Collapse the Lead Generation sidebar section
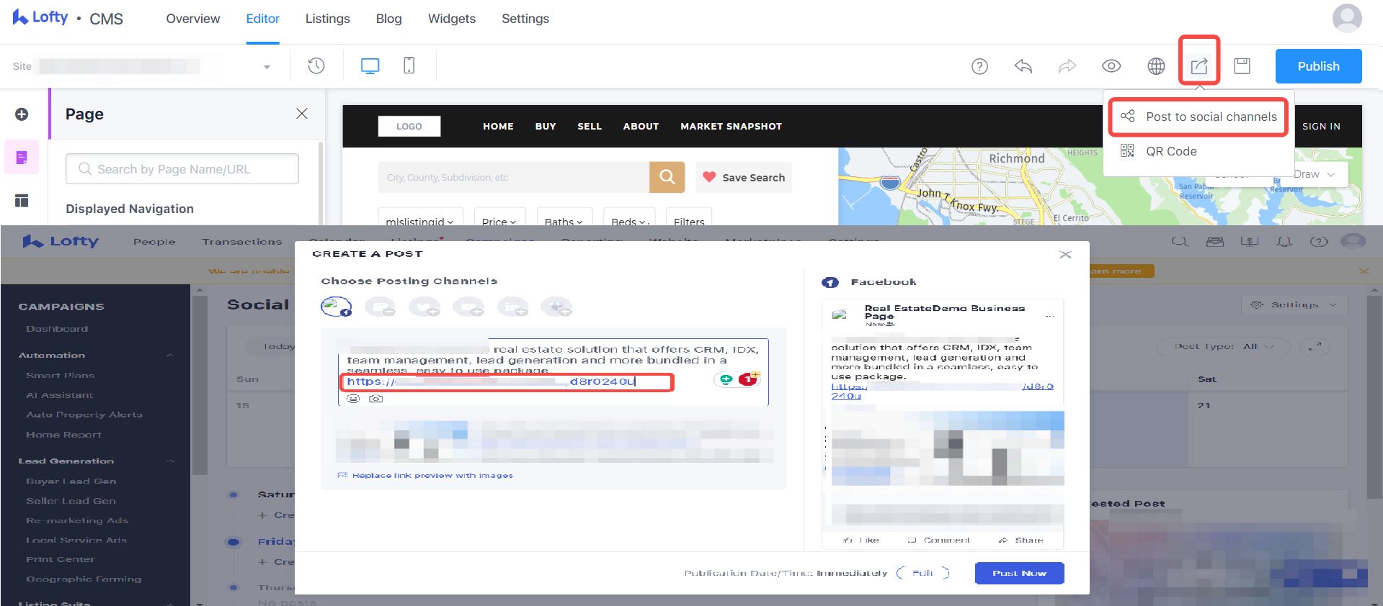Screen dimensions: 1383x606 point(170,461)
